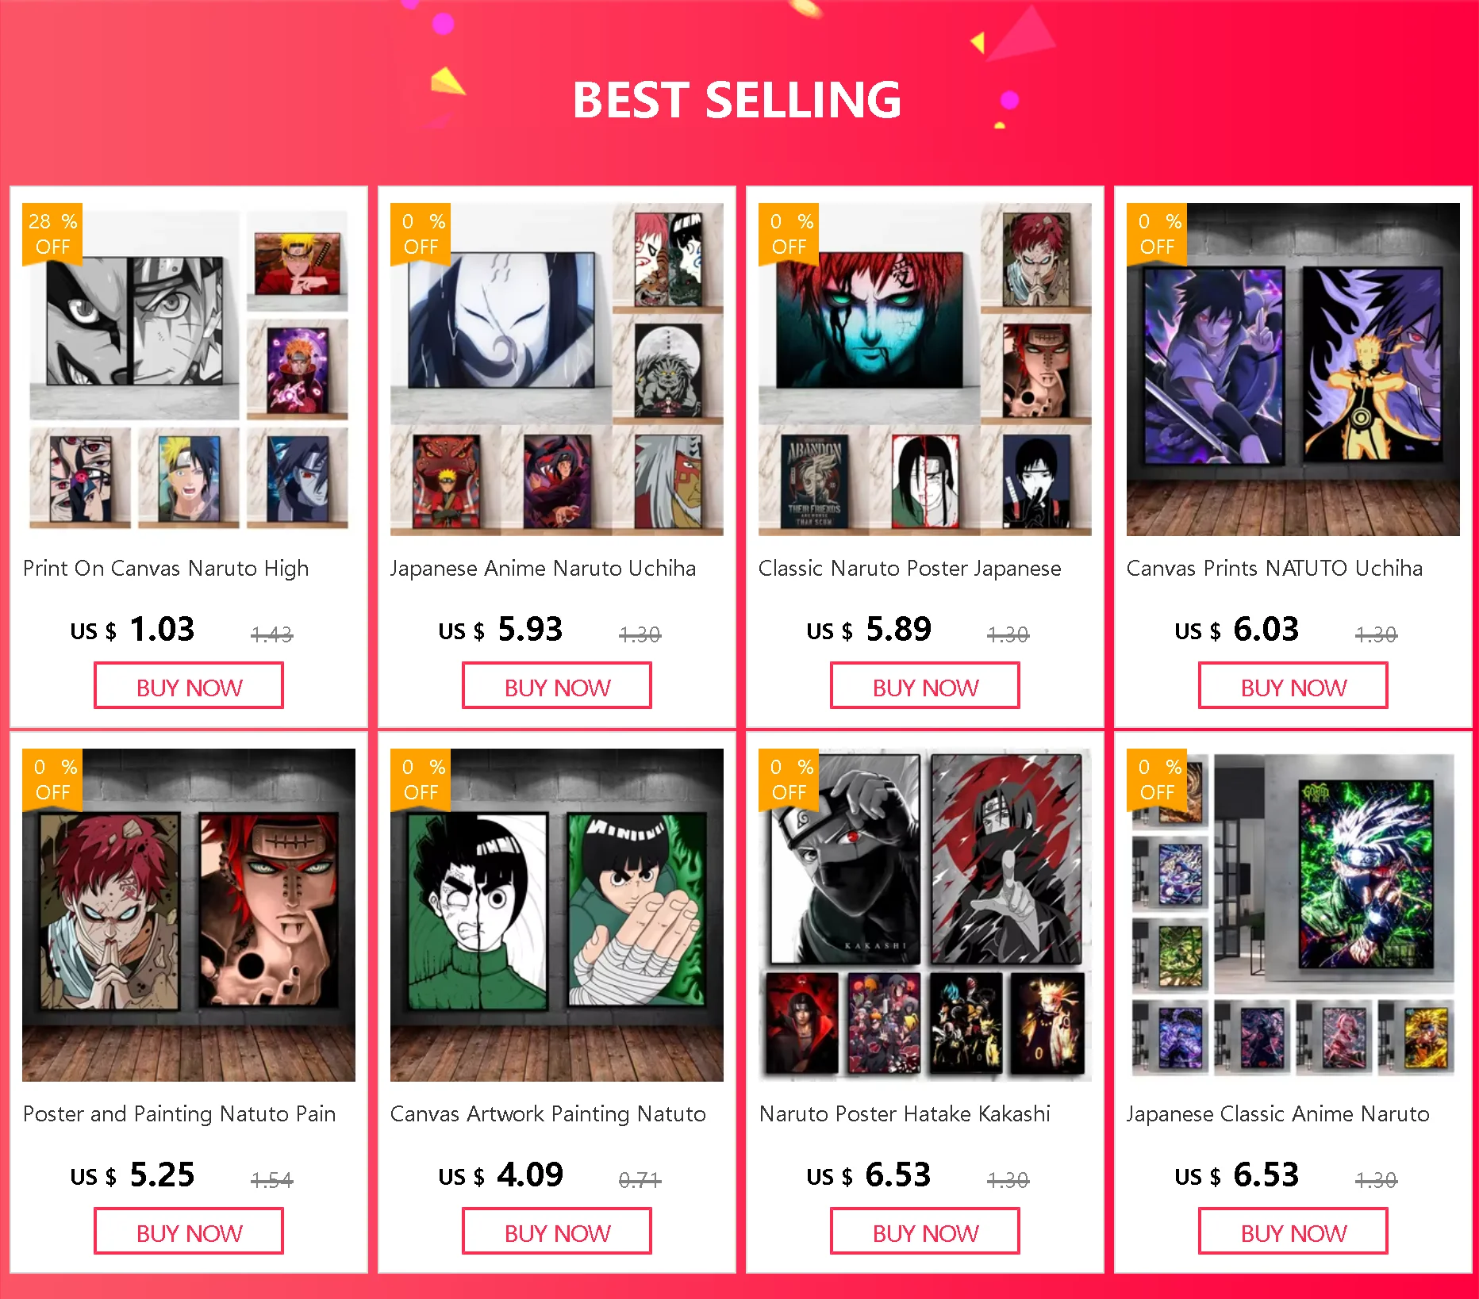Click BUY NOW for Poster and Painting Natuto Pain
The width and height of the screenshot is (1479, 1299).
(189, 1232)
